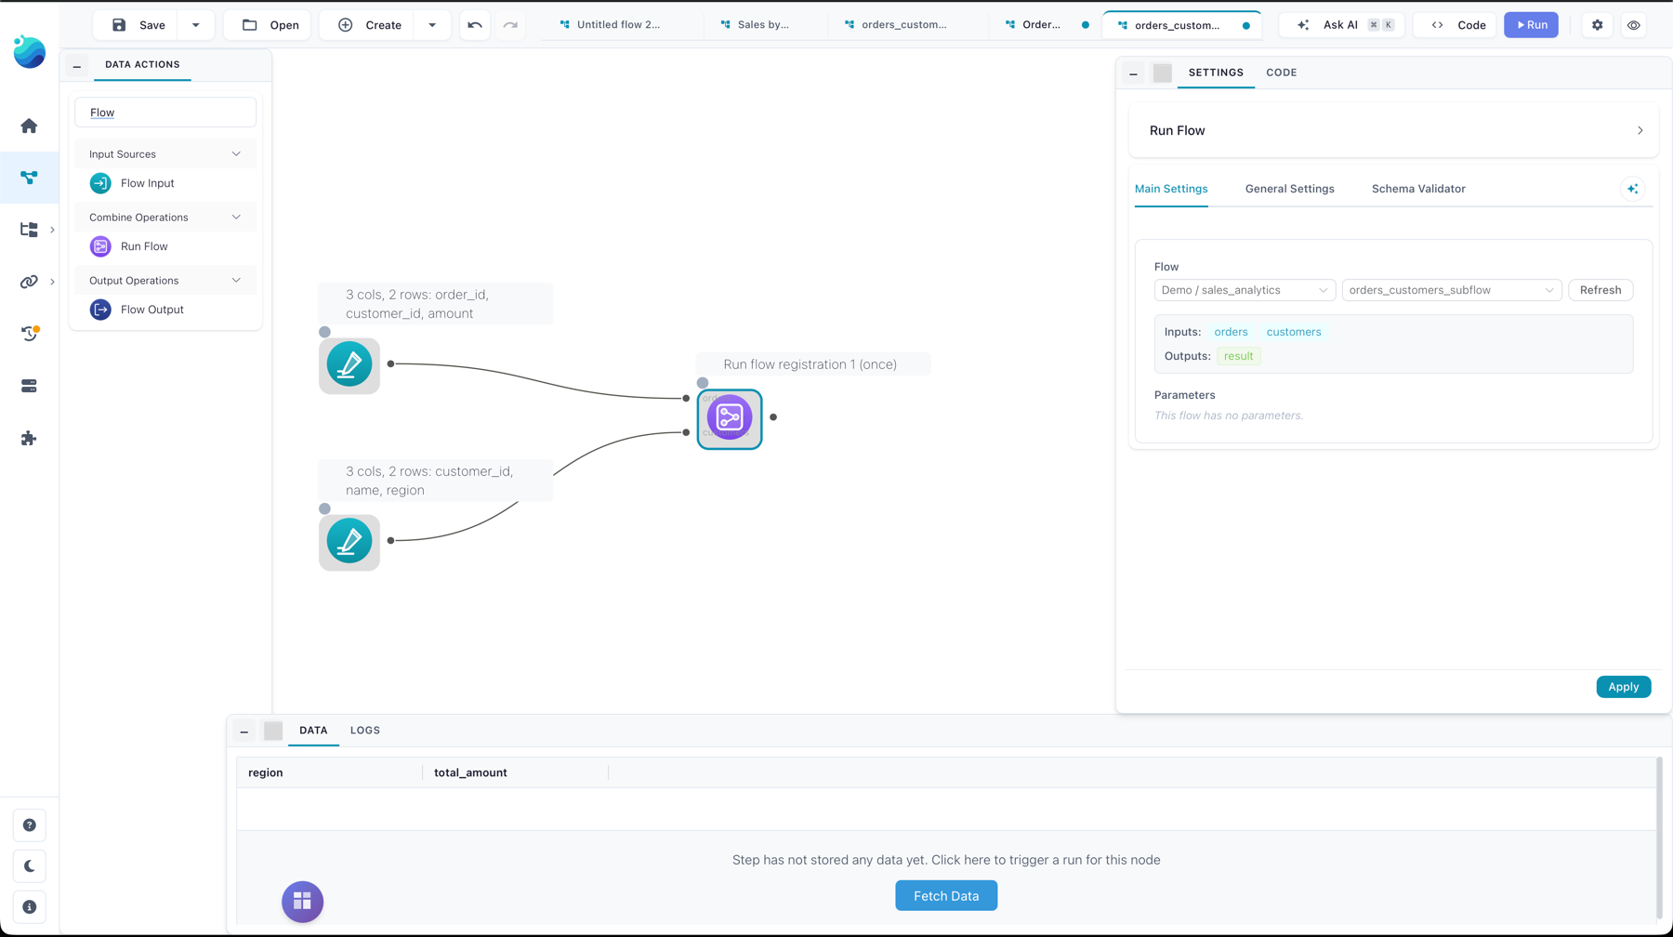Viewport: 1673px width, 937px height.
Task: Select the Main Settings tab
Action: pos(1171,189)
